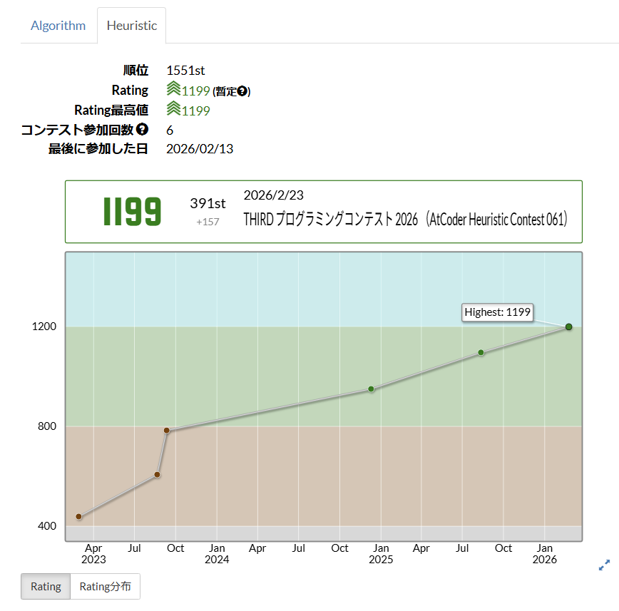Click the help icon beside コンテスト参加回数
The image size is (619, 611).
[142, 129]
